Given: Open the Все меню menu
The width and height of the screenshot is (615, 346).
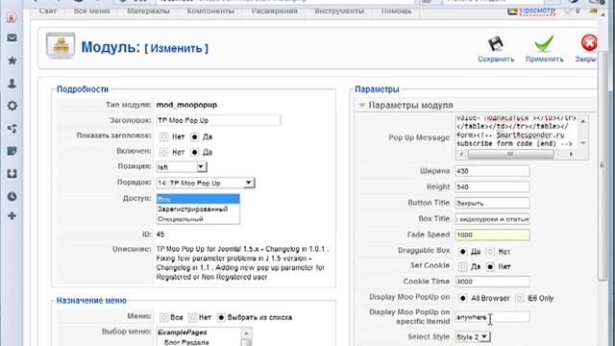Looking at the screenshot, I should tap(92, 11).
